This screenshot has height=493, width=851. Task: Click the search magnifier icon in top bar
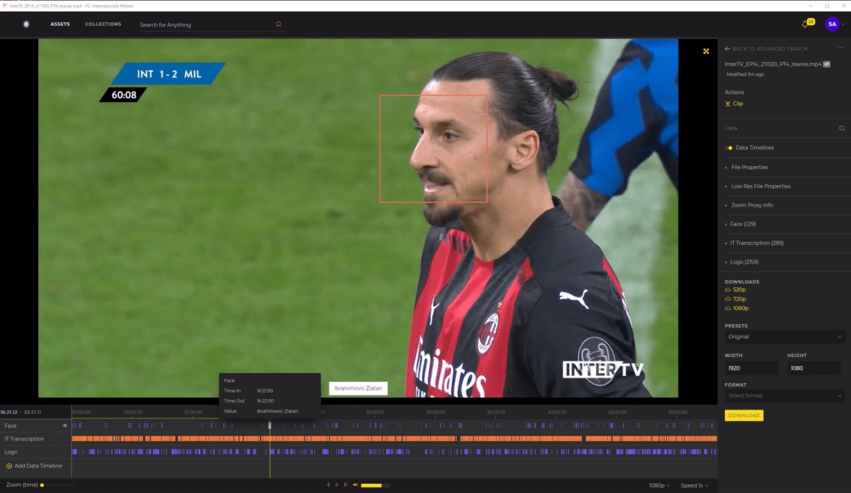click(x=278, y=24)
